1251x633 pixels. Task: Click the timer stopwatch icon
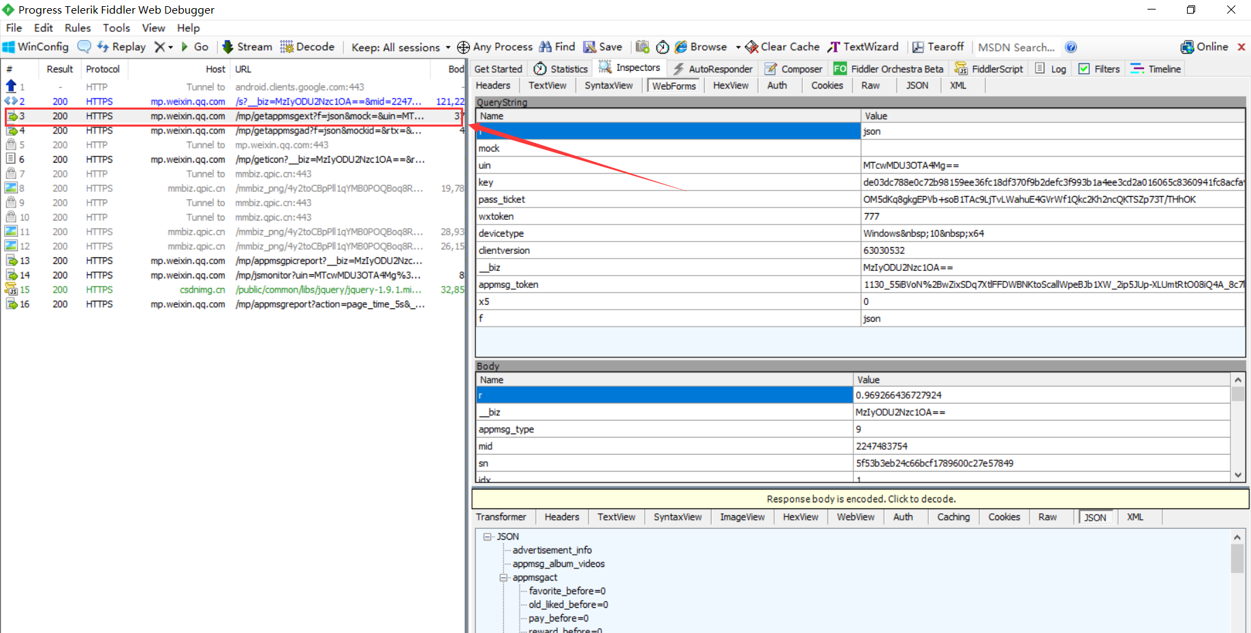(663, 47)
